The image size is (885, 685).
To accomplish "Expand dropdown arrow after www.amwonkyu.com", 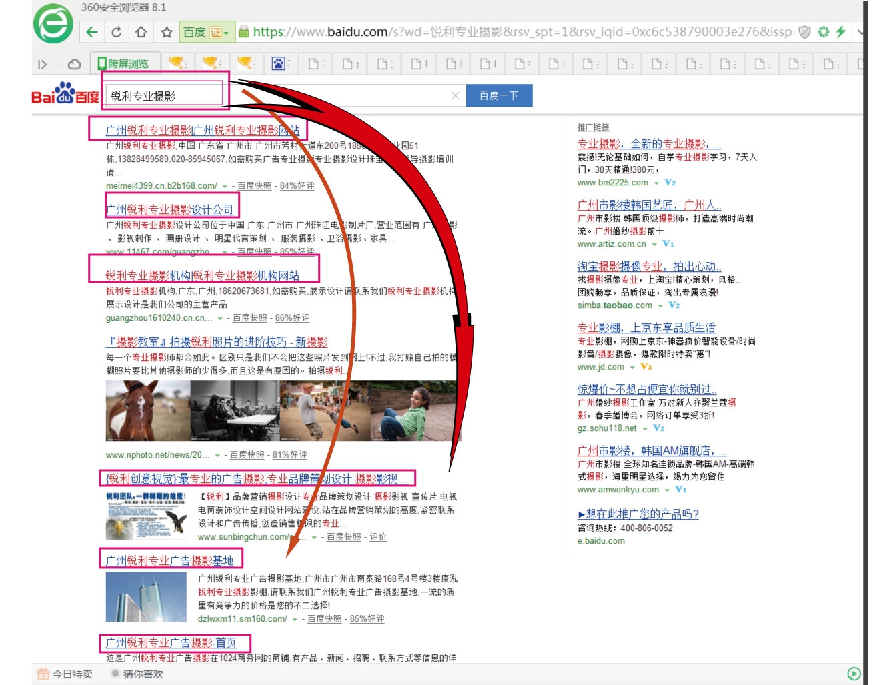I will coord(667,490).
